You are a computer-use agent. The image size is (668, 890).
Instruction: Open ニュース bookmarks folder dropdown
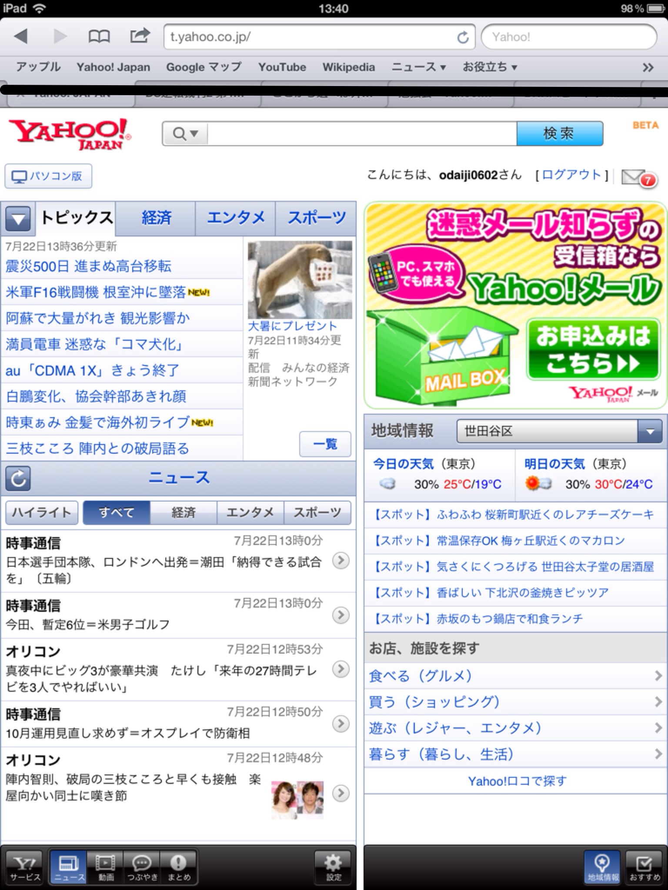(x=419, y=67)
